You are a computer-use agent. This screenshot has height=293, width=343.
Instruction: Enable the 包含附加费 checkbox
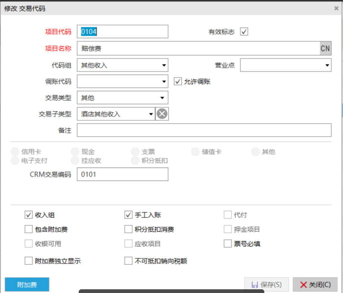pyautogui.click(x=29, y=229)
